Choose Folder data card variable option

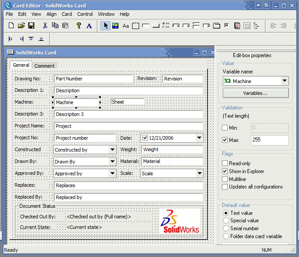(226, 236)
